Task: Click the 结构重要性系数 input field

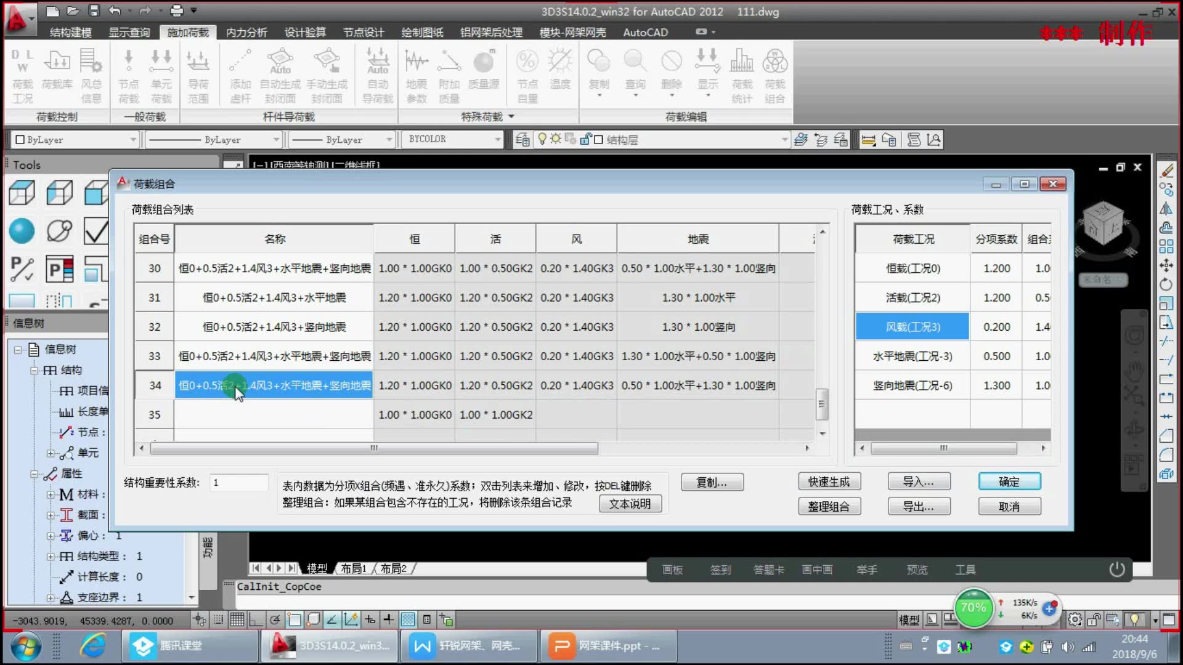Action: click(238, 483)
